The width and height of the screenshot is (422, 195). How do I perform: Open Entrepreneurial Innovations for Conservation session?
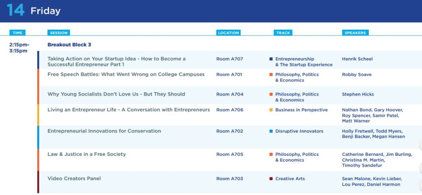click(x=104, y=131)
